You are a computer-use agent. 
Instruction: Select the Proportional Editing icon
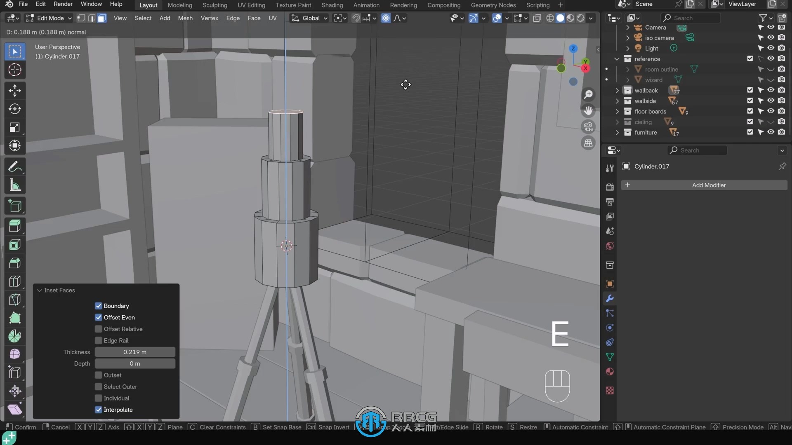[386, 18]
